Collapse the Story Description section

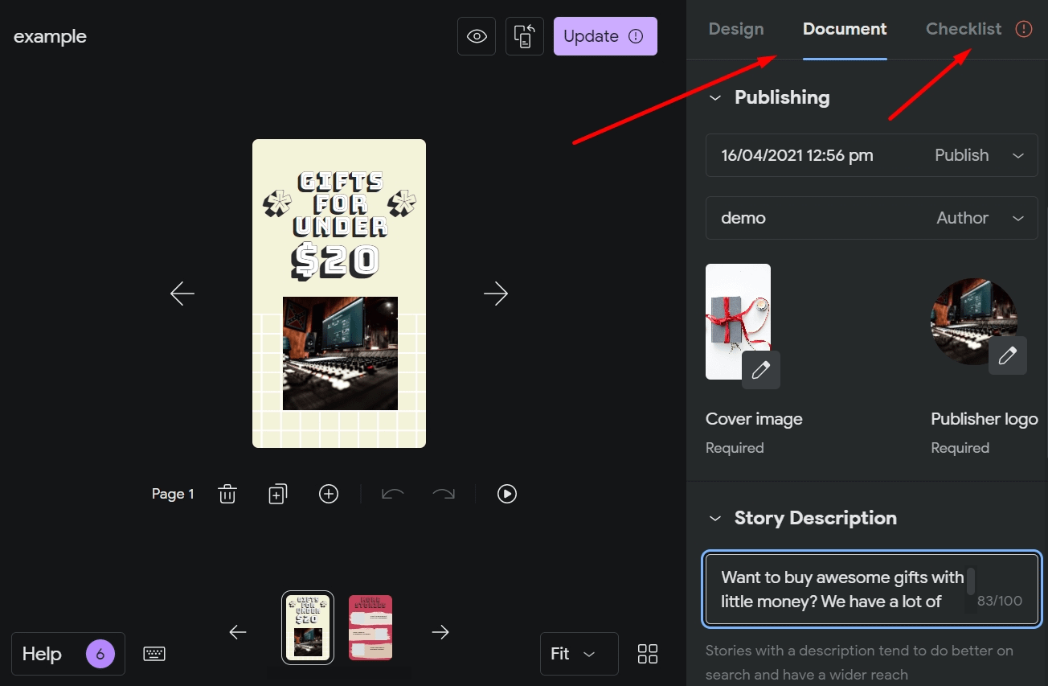(714, 518)
